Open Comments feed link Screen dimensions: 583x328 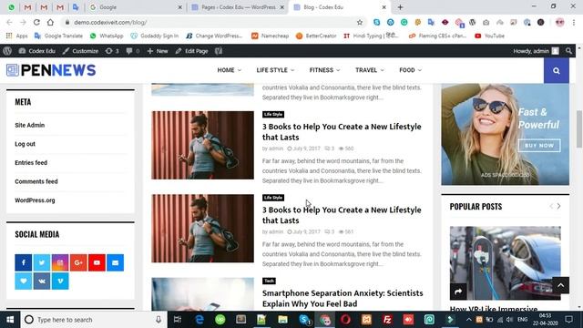tap(36, 181)
